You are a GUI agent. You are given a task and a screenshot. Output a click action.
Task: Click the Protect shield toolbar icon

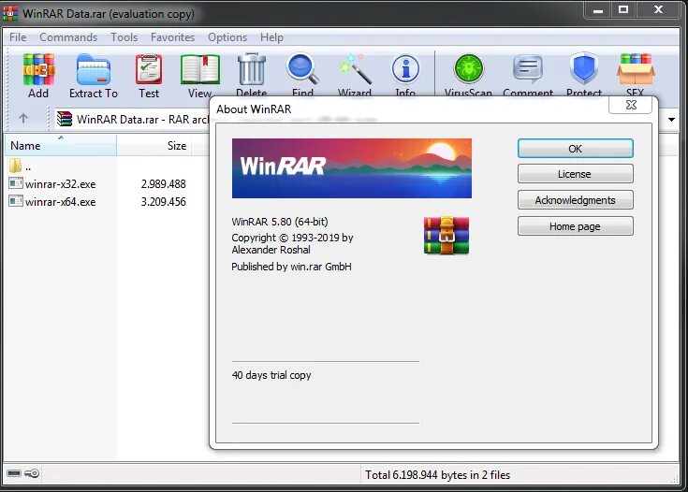point(584,69)
